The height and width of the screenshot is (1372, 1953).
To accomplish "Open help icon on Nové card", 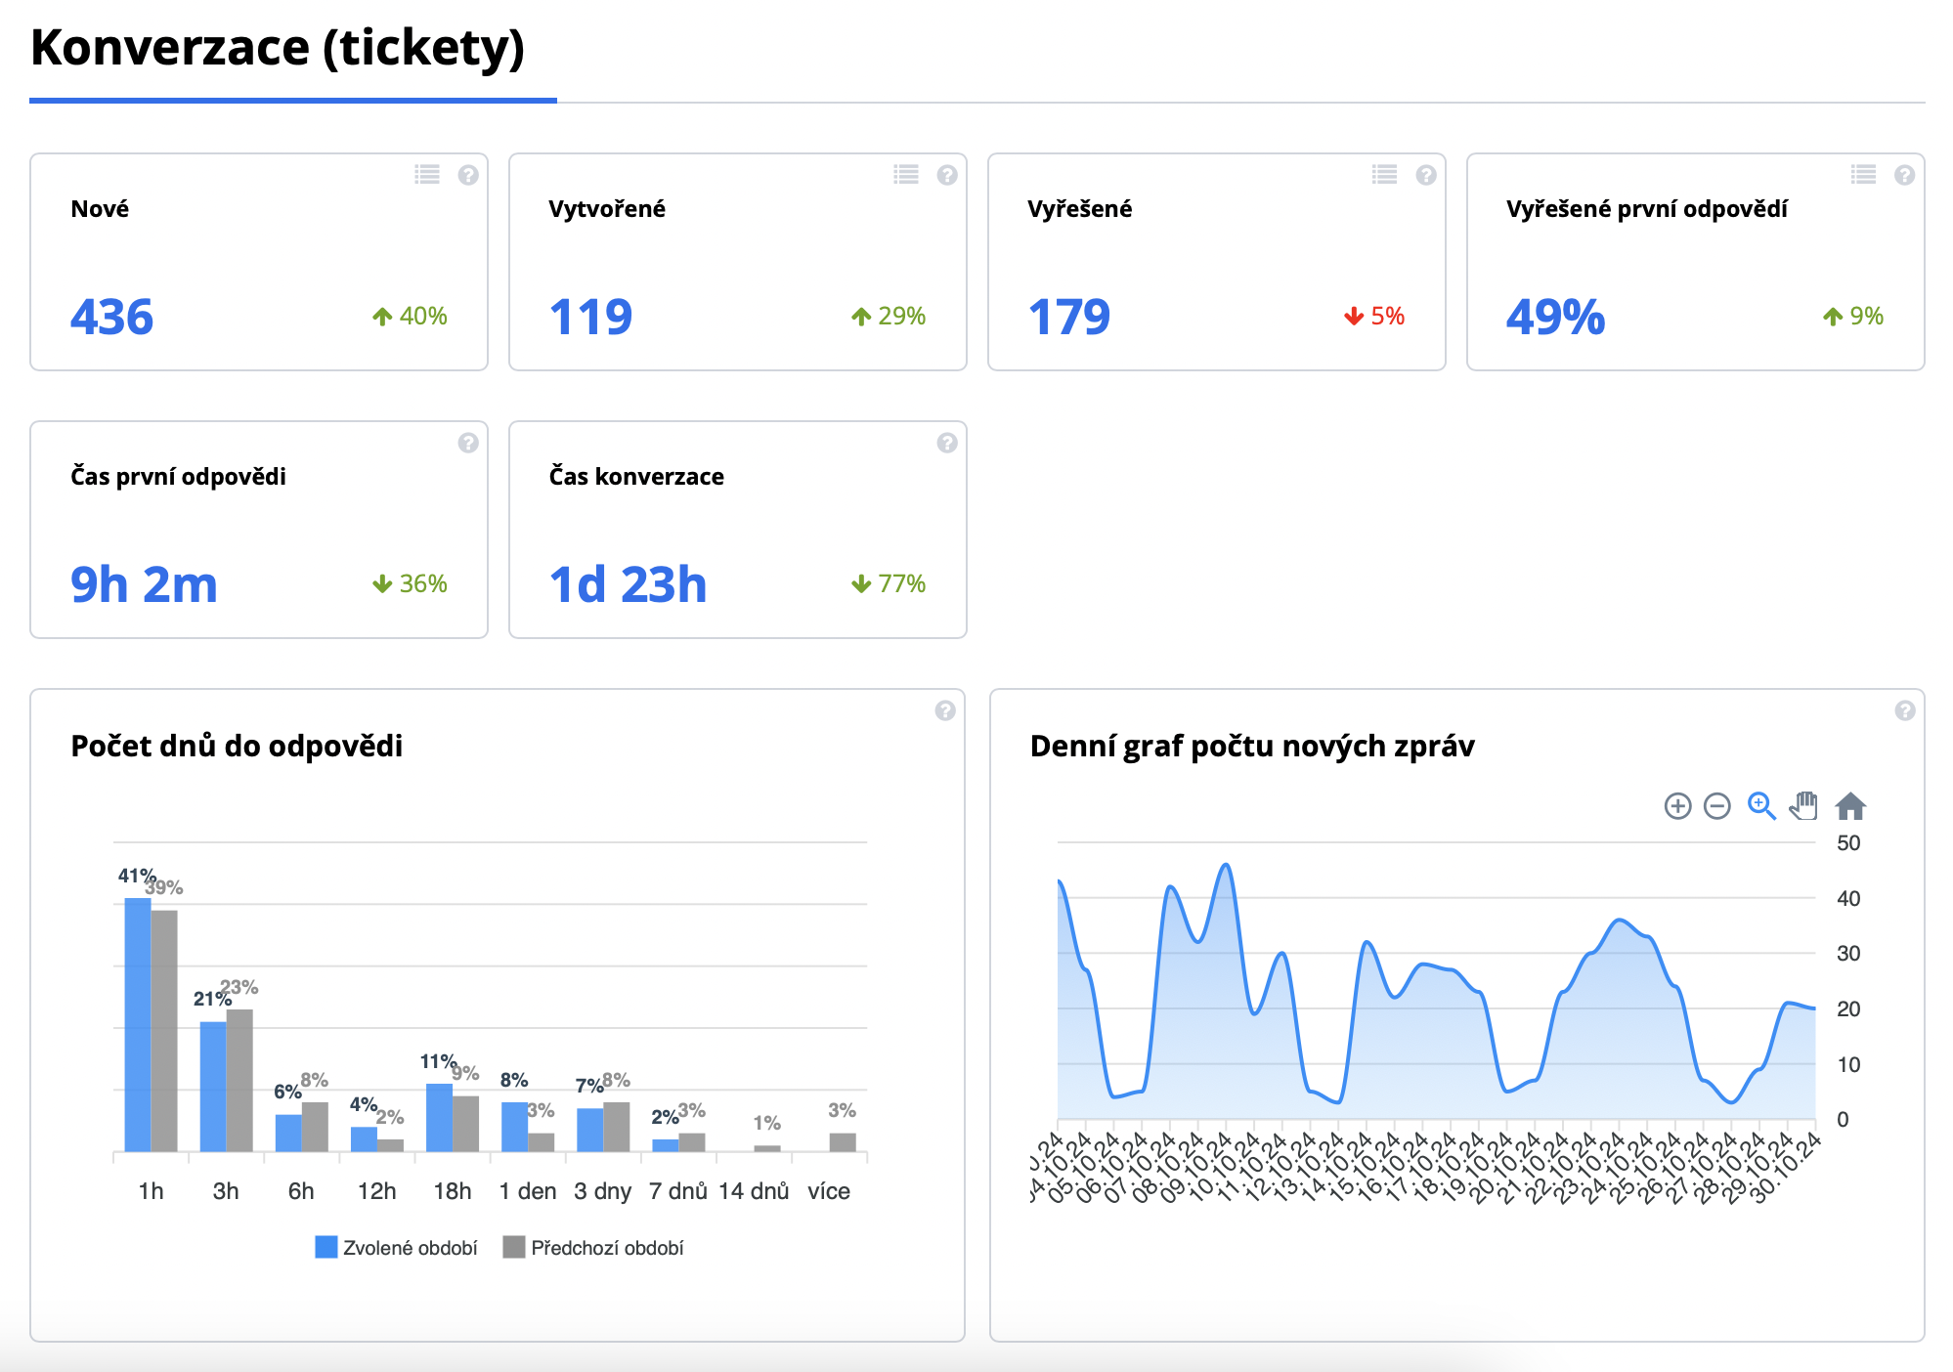I will point(468,175).
